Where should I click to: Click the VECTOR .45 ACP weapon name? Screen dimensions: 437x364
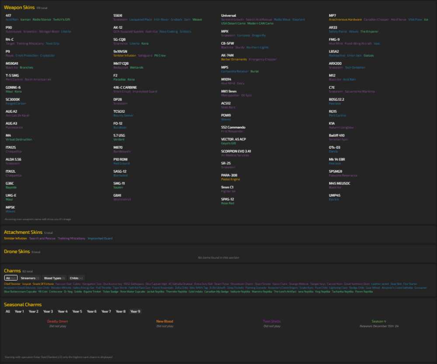233,139
